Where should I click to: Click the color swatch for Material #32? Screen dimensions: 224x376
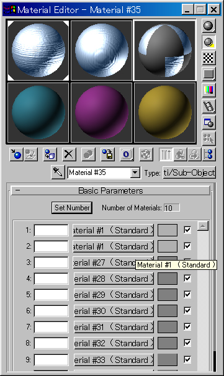click(x=168, y=343)
